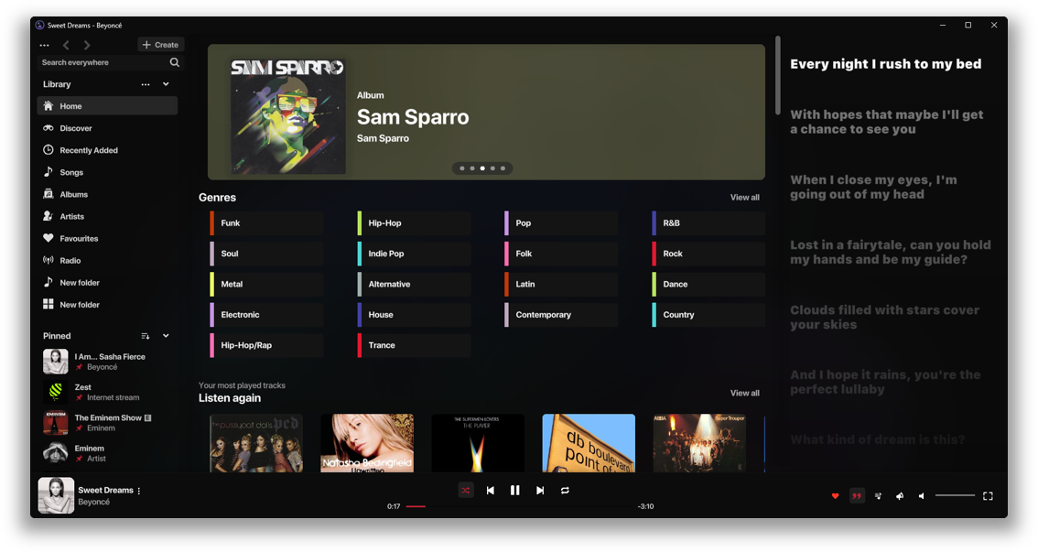Image resolution: width=1038 pixels, height=552 pixels.
Task: Open the Artists section
Action: [x=107, y=216]
